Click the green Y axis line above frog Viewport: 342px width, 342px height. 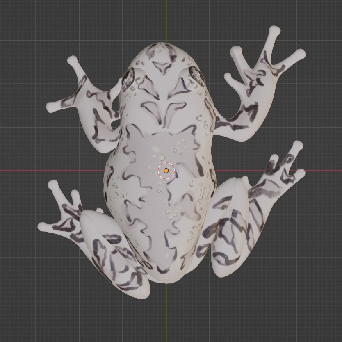click(x=166, y=21)
